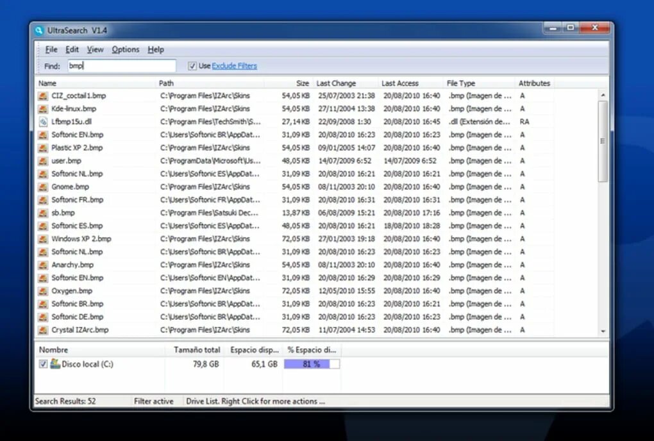The height and width of the screenshot is (441, 654).
Task: Click the DLL icon of Lfbmp15u.dll
Action: point(42,122)
